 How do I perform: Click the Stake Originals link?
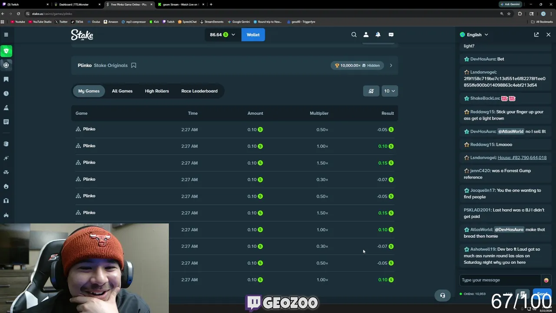pyautogui.click(x=111, y=65)
